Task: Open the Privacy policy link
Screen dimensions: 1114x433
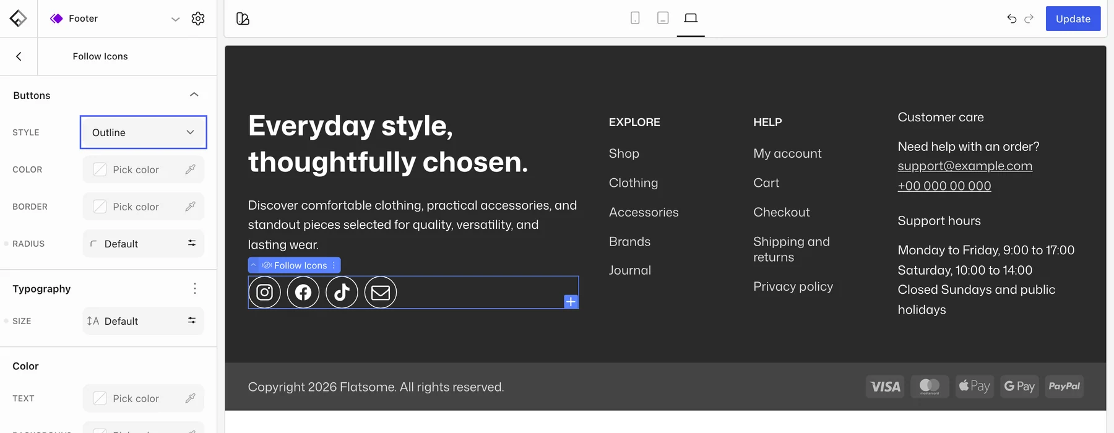Action: coord(793,286)
